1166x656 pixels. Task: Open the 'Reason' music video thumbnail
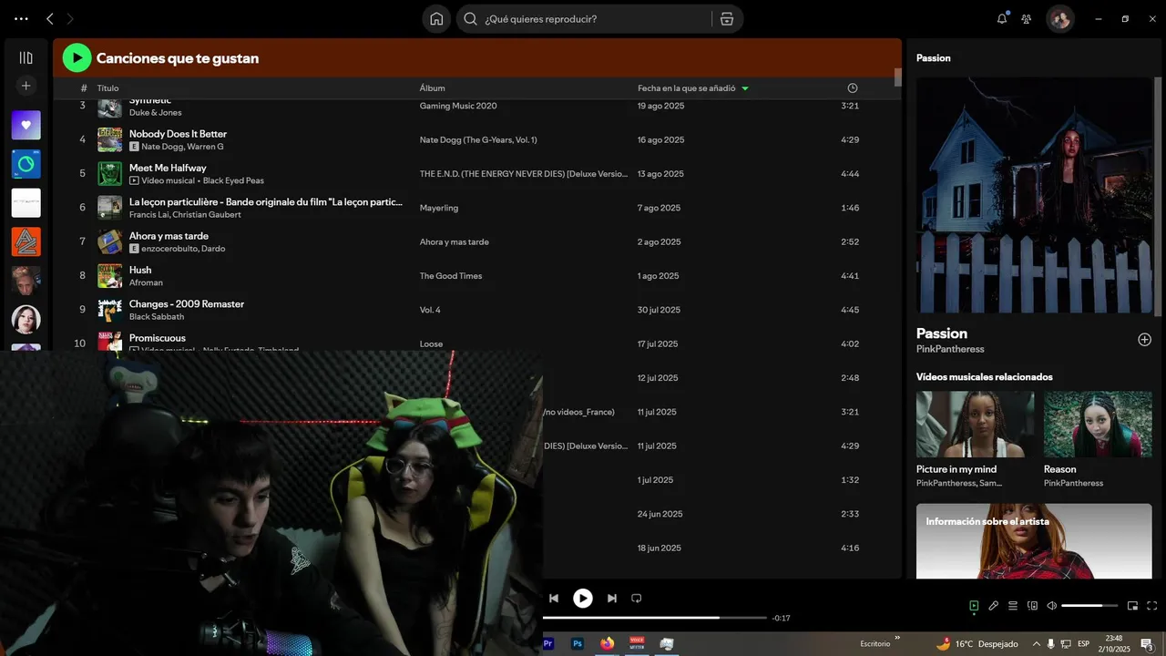(x=1098, y=425)
